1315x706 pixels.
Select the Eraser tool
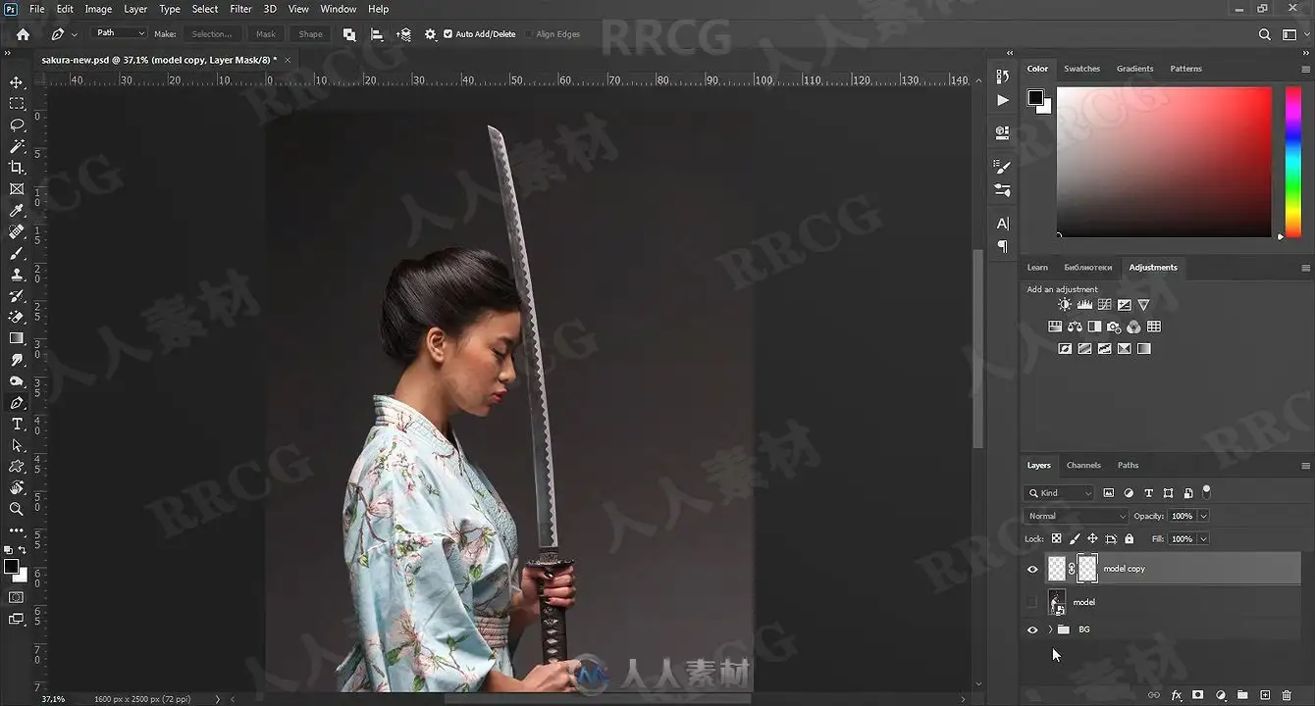17,317
